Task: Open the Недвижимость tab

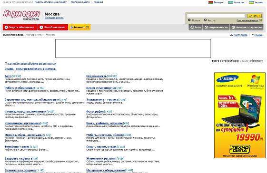Action: click(216, 27)
